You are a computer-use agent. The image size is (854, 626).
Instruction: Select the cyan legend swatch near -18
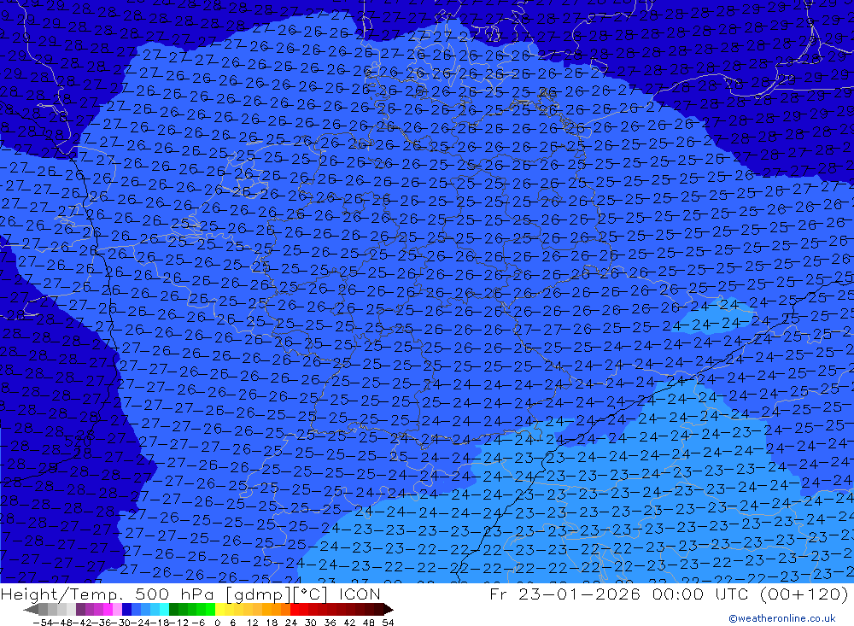[164, 610]
